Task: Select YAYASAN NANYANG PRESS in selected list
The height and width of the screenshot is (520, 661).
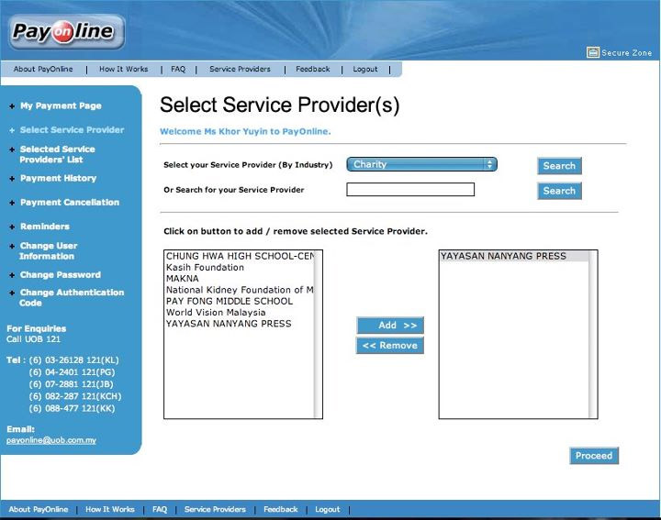Action: tap(514, 256)
